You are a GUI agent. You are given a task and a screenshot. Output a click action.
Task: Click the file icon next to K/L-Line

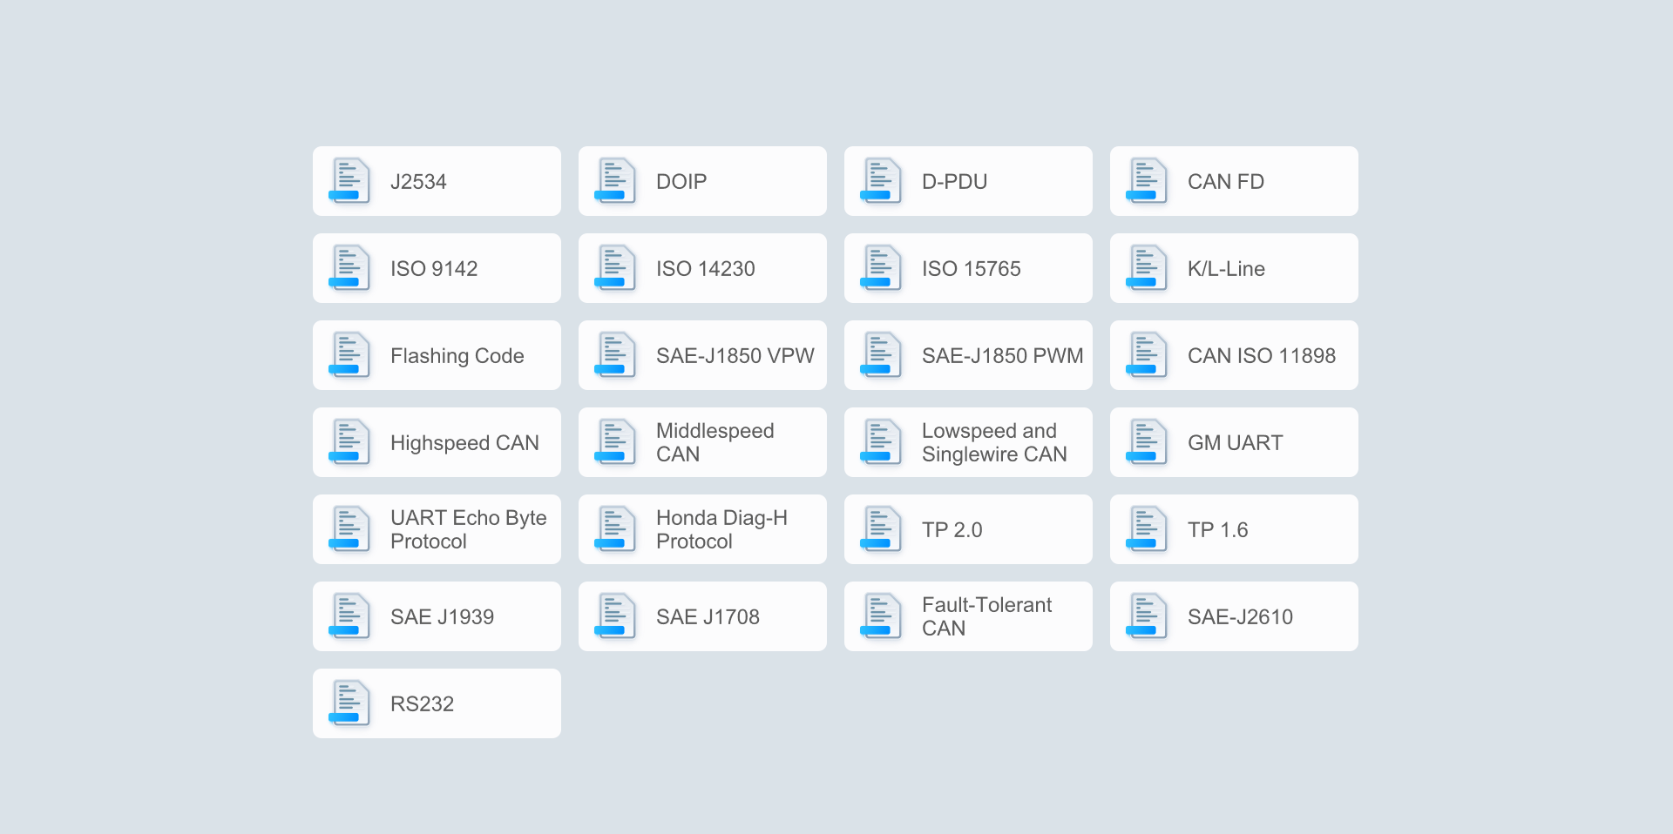click(x=1147, y=268)
